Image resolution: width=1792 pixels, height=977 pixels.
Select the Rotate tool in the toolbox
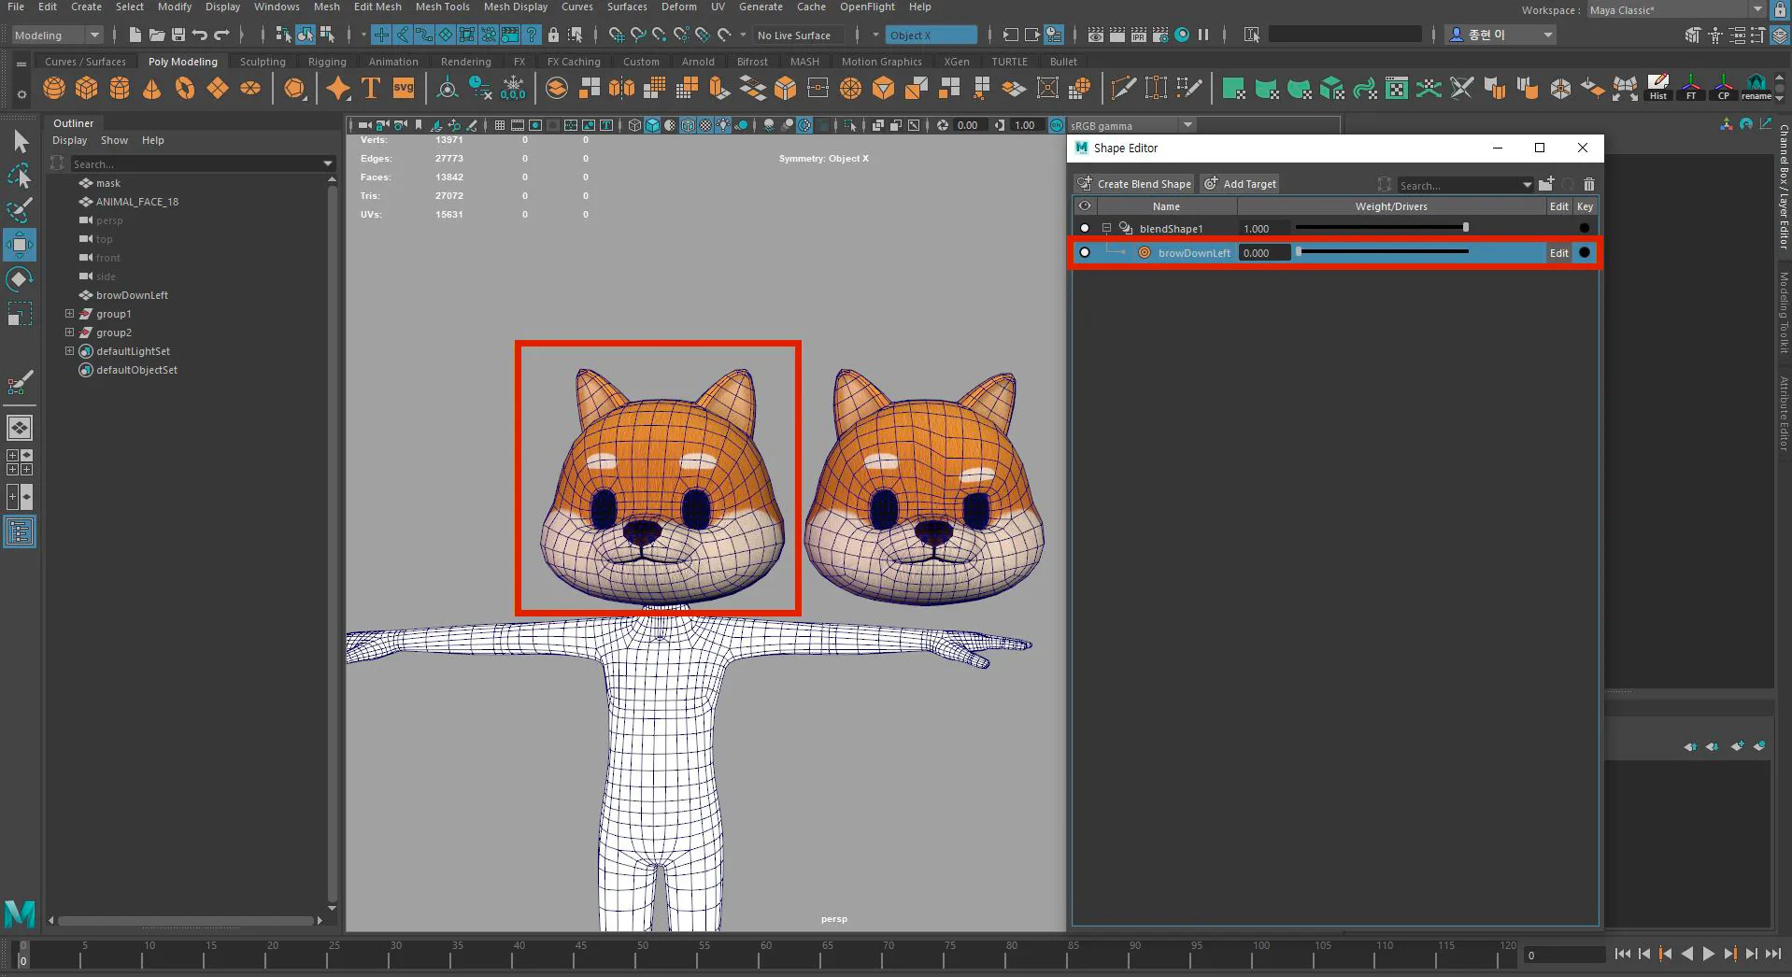point(20,279)
